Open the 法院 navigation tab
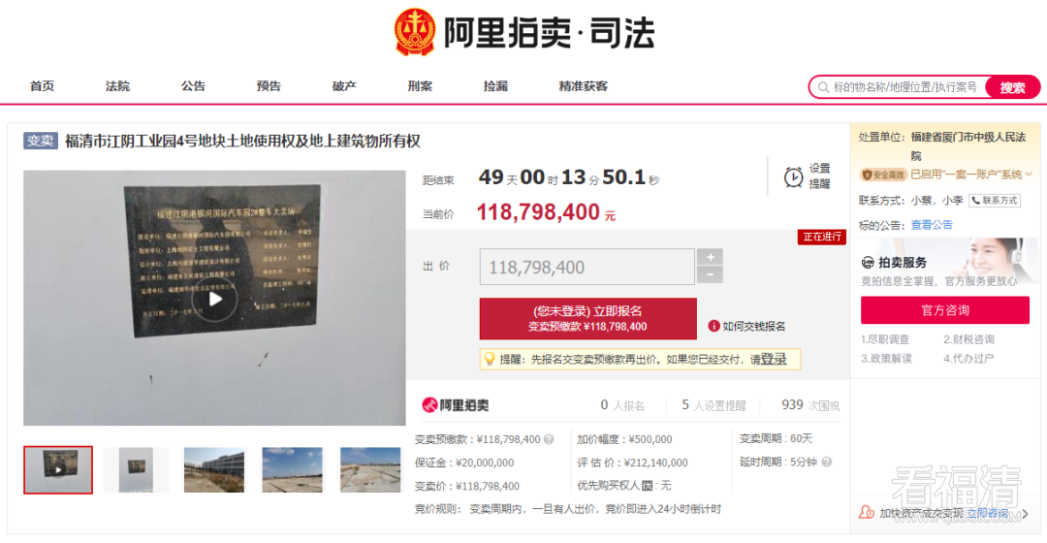 [x=117, y=86]
